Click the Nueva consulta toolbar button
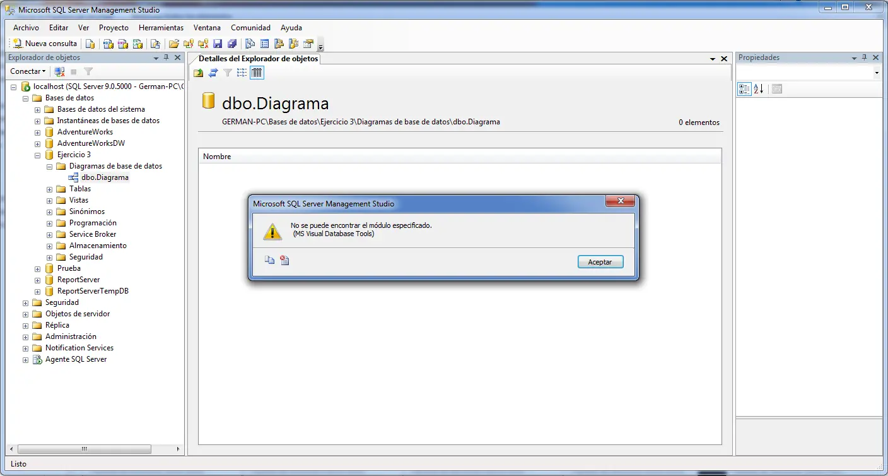This screenshot has width=888, height=476. [x=45, y=44]
